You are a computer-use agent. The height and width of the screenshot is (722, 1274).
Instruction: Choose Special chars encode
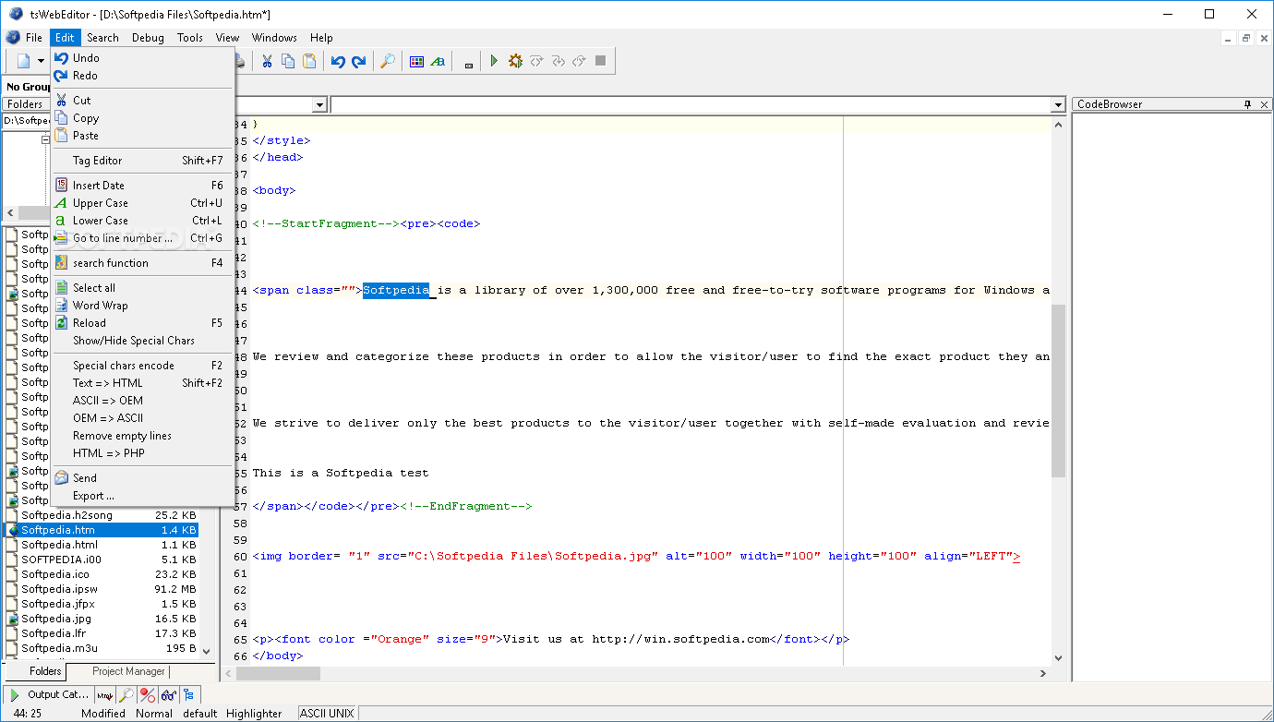pyautogui.click(x=142, y=366)
